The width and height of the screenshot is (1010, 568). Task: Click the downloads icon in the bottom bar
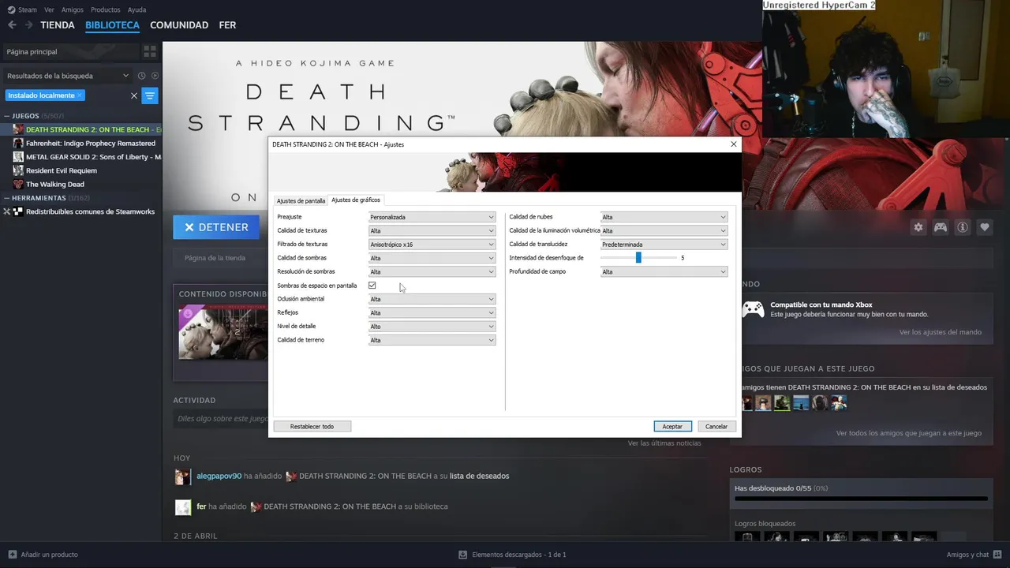pyautogui.click(x=463, y=555)
